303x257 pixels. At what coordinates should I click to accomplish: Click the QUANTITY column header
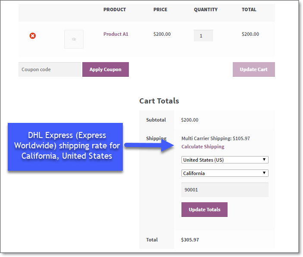[x=206, y=9]
